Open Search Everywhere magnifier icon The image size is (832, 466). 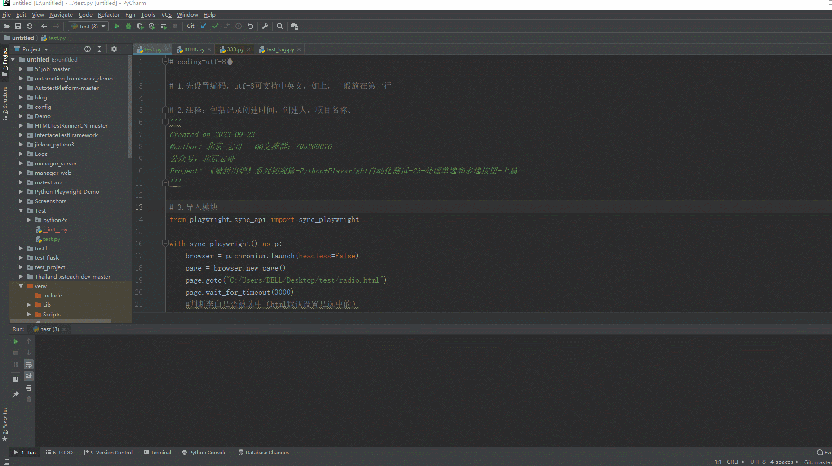(x=280, y=26)
